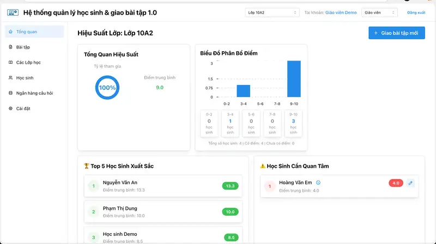The width and height of the screenshot is (436, 244).
Task: Click the app logo icon in header
Action: tap(13, 13)
